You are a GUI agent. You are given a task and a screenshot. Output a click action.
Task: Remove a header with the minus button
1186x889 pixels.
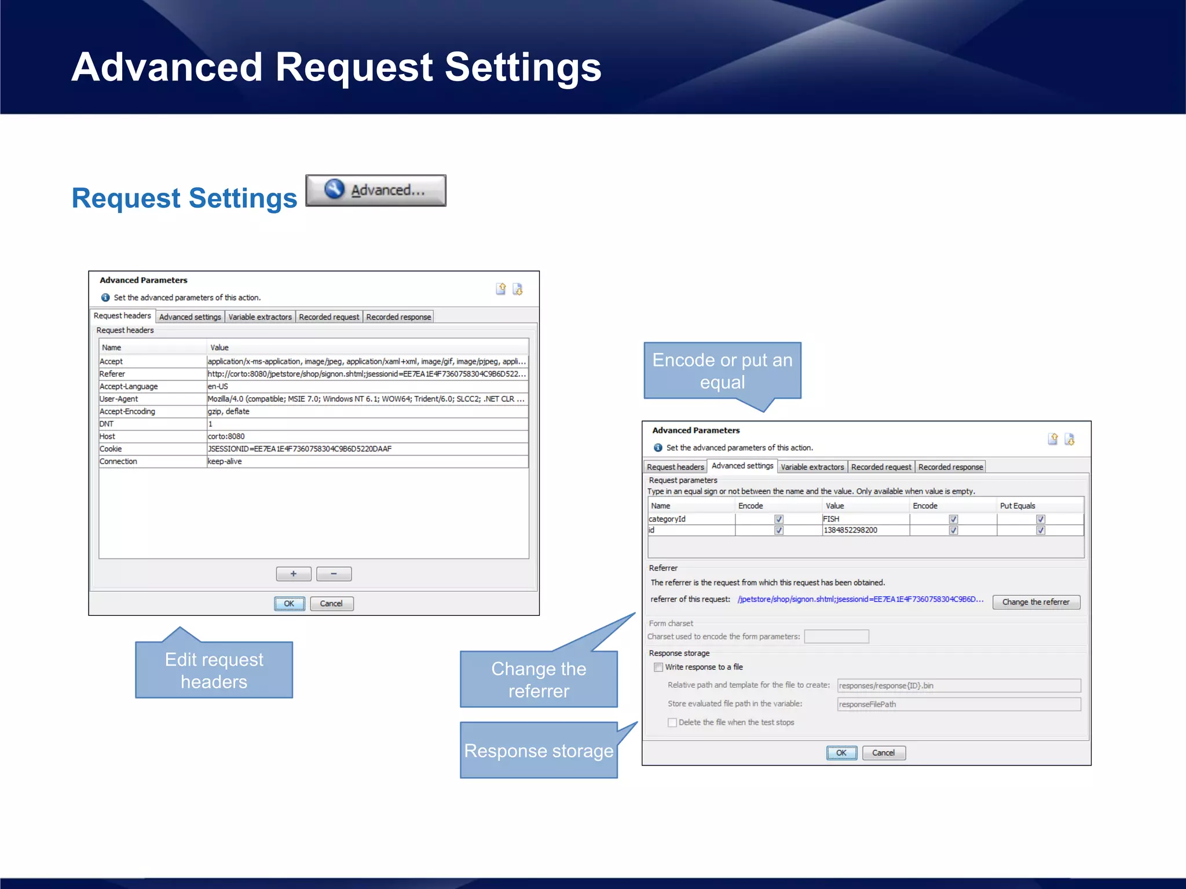[334, 574]
